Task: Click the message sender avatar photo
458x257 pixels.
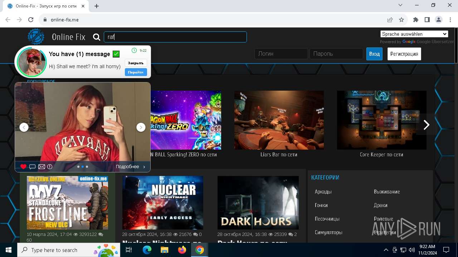Action: pyautogui.click(x=32, y=62)
